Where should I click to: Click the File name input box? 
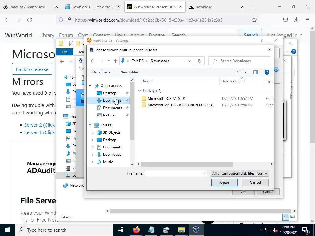click(x=176, y=173)
